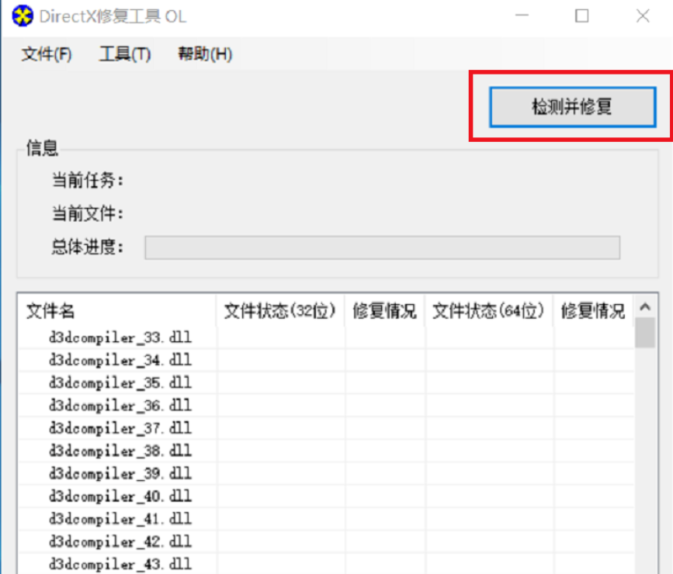The height and width of the screenshot is (574, 673).
Task: Close the DirectX repair tool window
Action: (642, 16)
